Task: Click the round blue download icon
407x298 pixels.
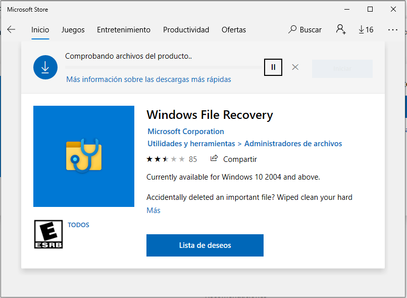Action: [x=45, y=67]
